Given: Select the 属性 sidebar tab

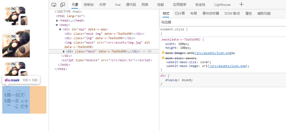Looking at the screenshot, I should coord(248,14).
